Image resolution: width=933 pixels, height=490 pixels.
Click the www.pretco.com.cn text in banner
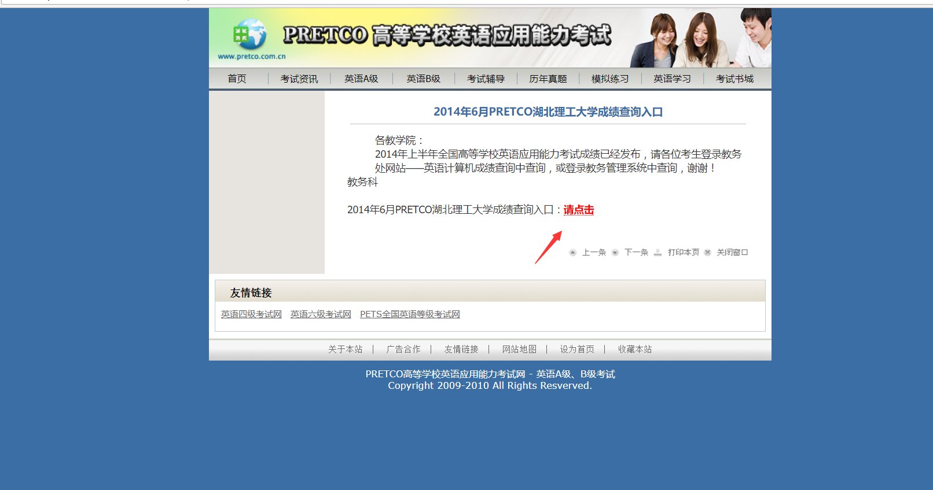pyautogui.click(x=252, y=57)
